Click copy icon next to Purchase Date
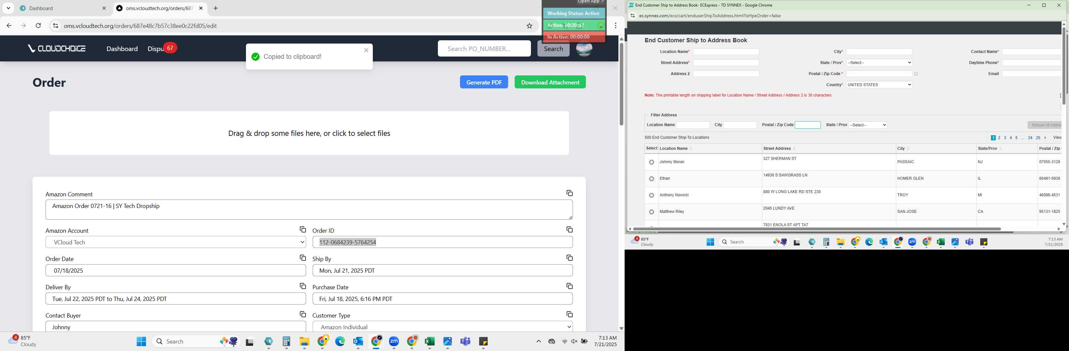1069x351 pixels. click(x=569, y=286)
